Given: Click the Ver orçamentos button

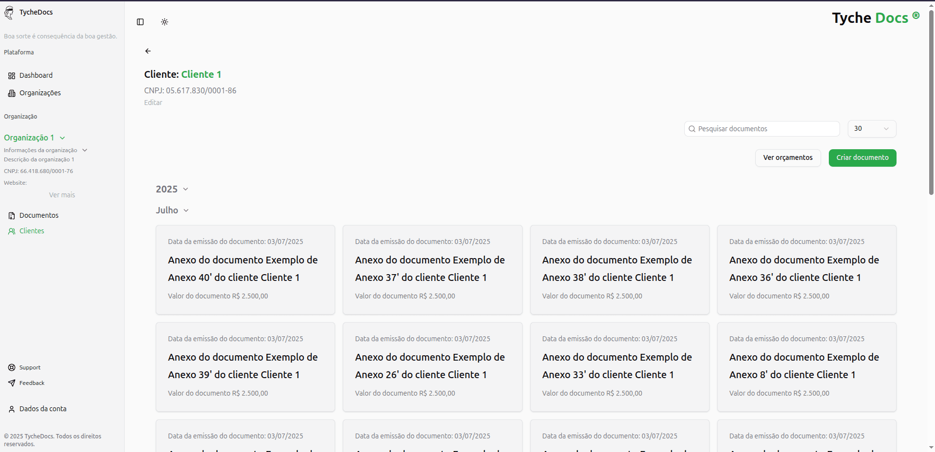Looking at the screenshot, I should point(787,158).
